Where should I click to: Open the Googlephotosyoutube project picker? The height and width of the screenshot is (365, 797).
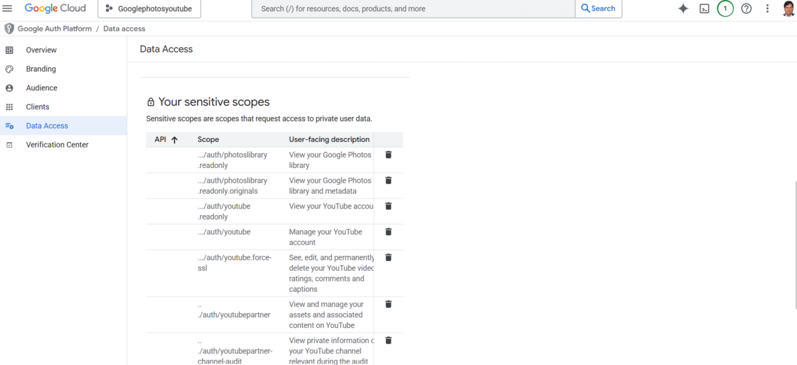pos(149,9)
